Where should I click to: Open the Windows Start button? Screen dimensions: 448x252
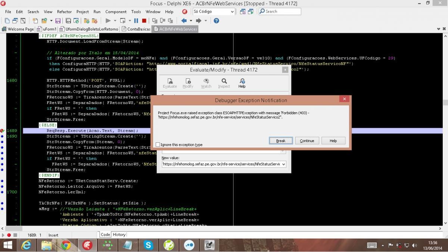pyautogui.click(x=7, y=245)
